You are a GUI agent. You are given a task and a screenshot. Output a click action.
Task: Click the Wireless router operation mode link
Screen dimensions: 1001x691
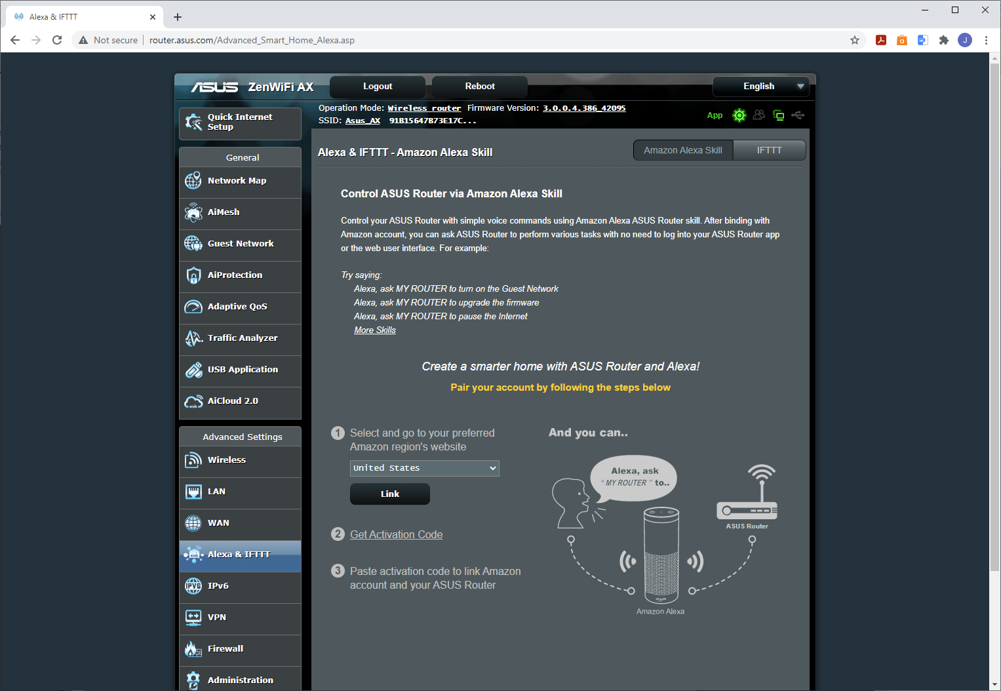click(x=424, y=108)
